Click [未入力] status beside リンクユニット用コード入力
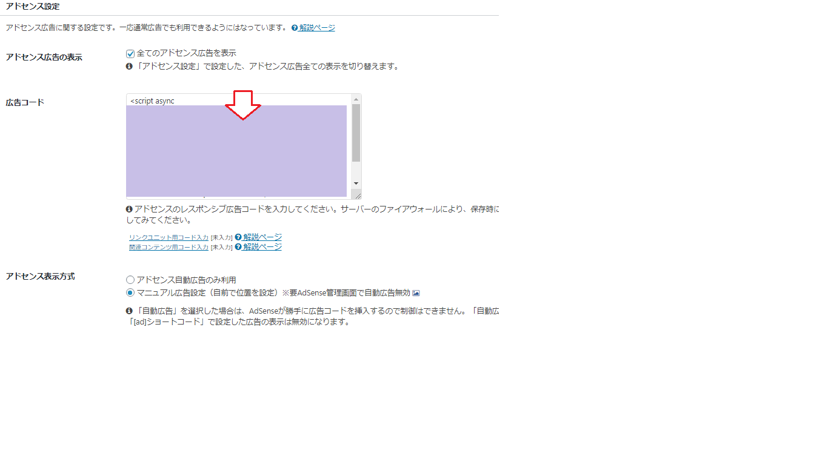Image resolution: width=828 pixels, height=465 pixels. tap(222, 238)
